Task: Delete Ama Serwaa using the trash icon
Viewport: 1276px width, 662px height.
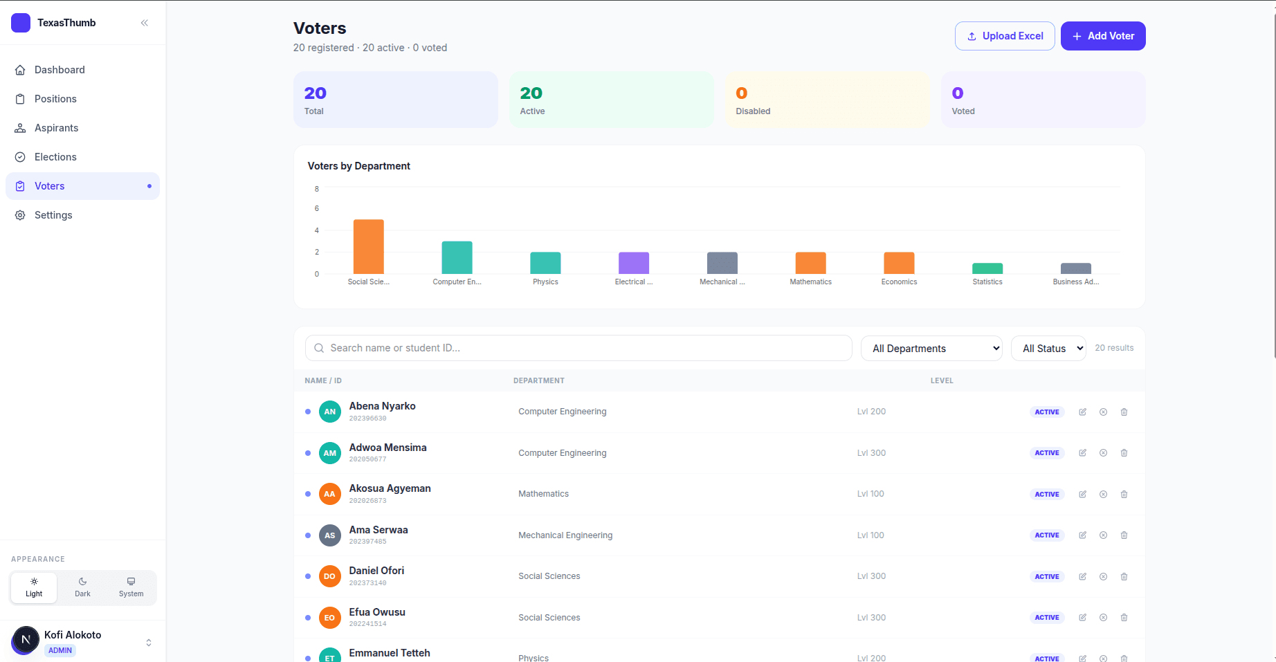Action: coord(1124,535)
